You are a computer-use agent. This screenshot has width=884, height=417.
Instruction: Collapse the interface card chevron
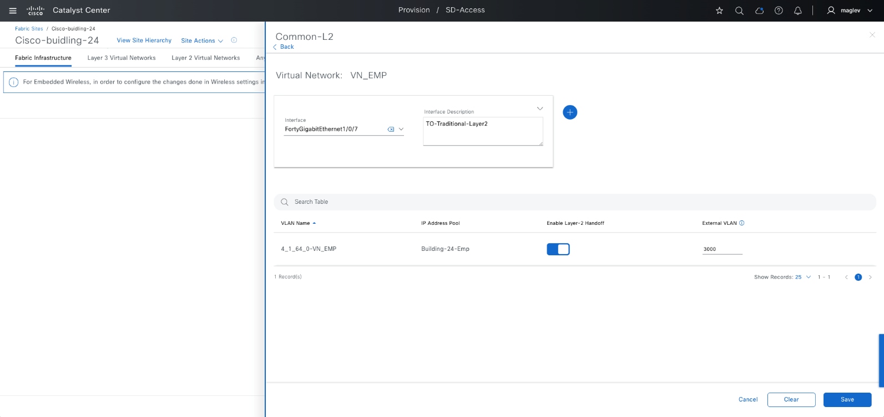(x=540, y=109)
